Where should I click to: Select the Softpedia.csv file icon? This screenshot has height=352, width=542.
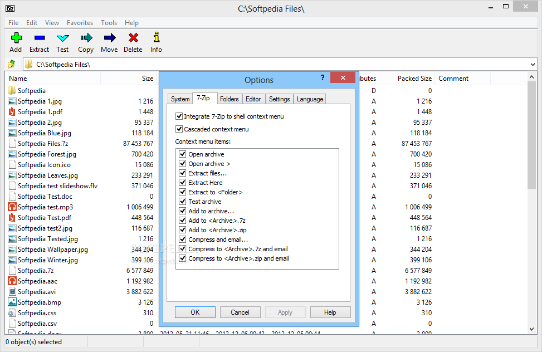(x=12, y=323)
